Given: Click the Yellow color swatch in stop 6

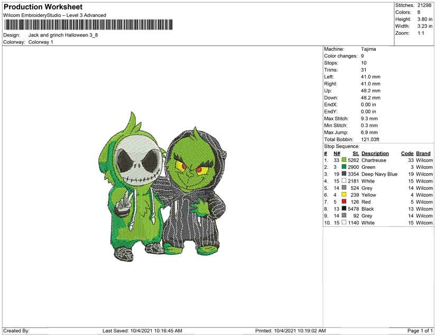Looking at the screenshot, I should [344, 195].
